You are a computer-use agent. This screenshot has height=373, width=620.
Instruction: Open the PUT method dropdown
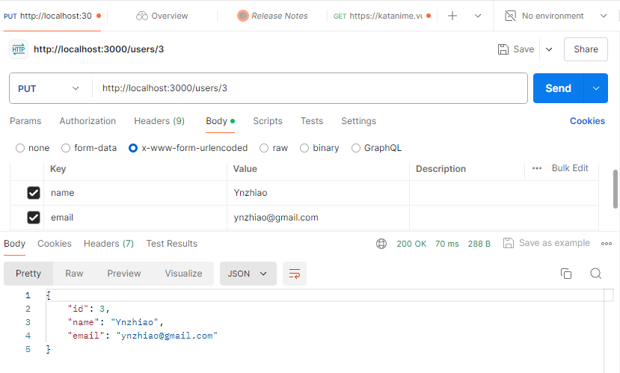click(49, 88)
